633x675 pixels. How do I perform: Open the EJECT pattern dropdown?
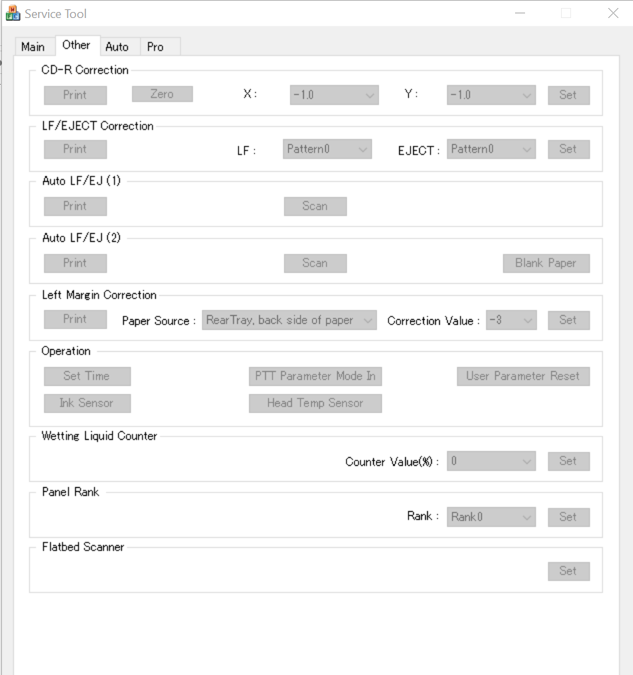coord(491,149)
